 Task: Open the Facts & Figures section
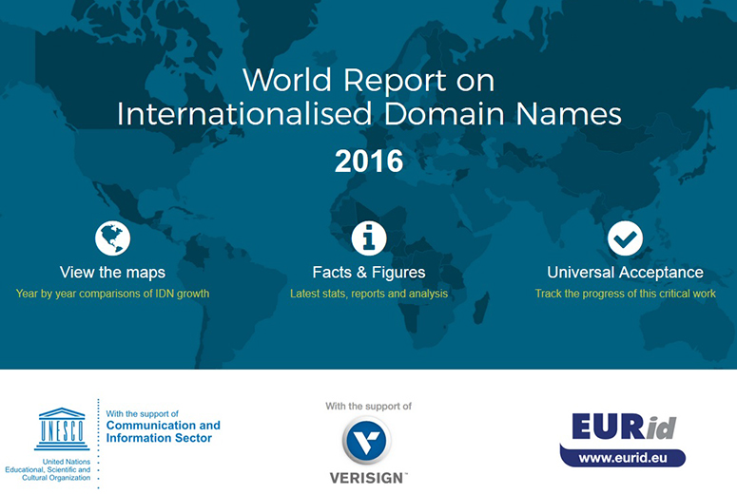pyautogui.click(x=369, y=273)
